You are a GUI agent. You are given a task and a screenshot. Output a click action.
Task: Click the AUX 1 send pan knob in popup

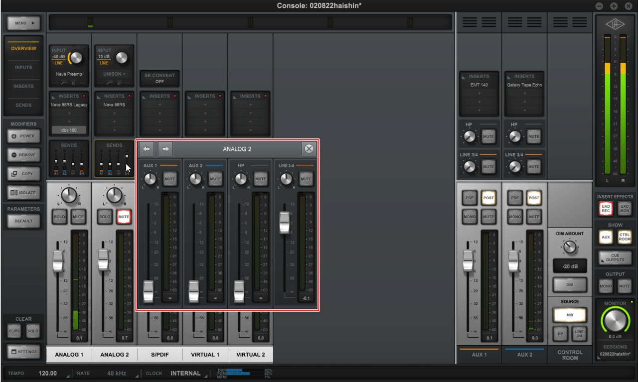151,179
